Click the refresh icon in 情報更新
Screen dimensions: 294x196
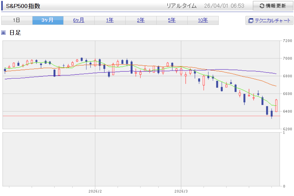[262, 6]
